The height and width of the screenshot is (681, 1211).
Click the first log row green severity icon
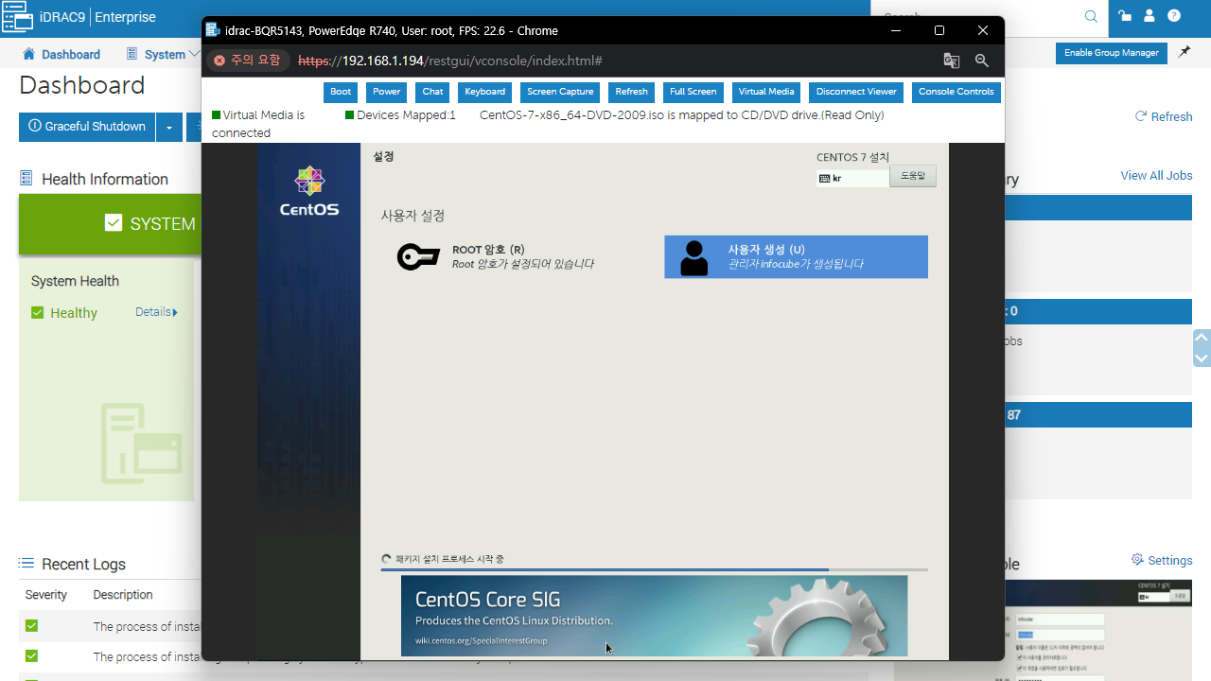31,626
